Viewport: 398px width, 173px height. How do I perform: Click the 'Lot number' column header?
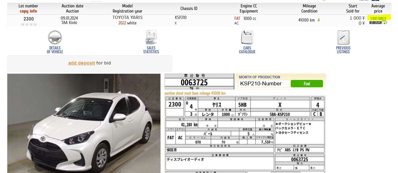(28, 6)
